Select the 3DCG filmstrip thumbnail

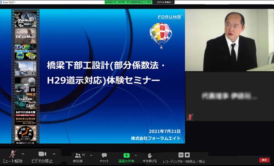[x=26, y=68]
